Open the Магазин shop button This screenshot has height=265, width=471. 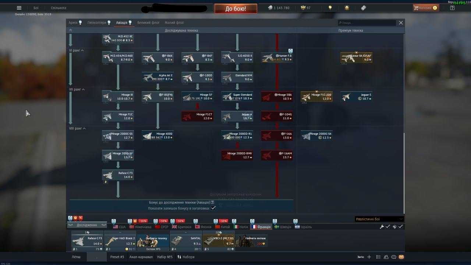(x=425, y=8)
